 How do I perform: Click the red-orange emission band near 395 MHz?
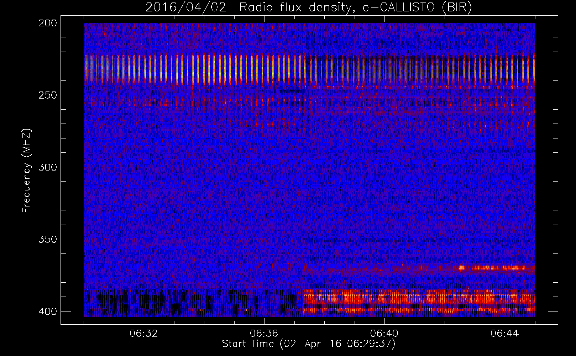pyautogui.click(x=419, y=301)
